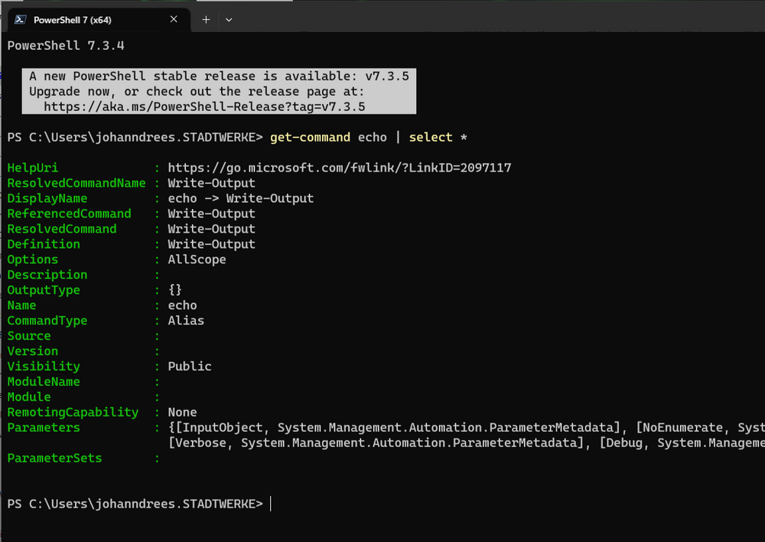Click the get-command text in the command line
The width and height of the screenshot is (765, 542).
click(x=310, y=137)
